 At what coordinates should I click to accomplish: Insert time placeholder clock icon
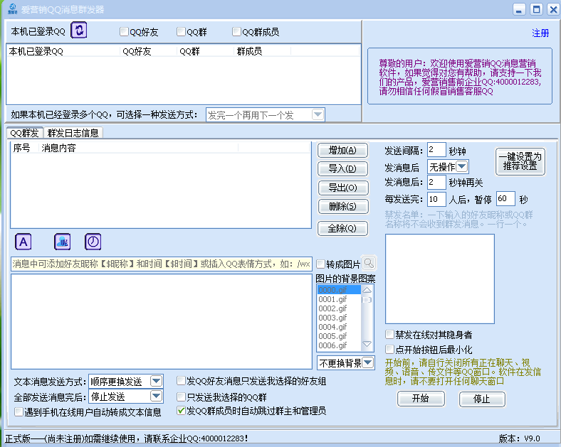[x=93, y=242]
